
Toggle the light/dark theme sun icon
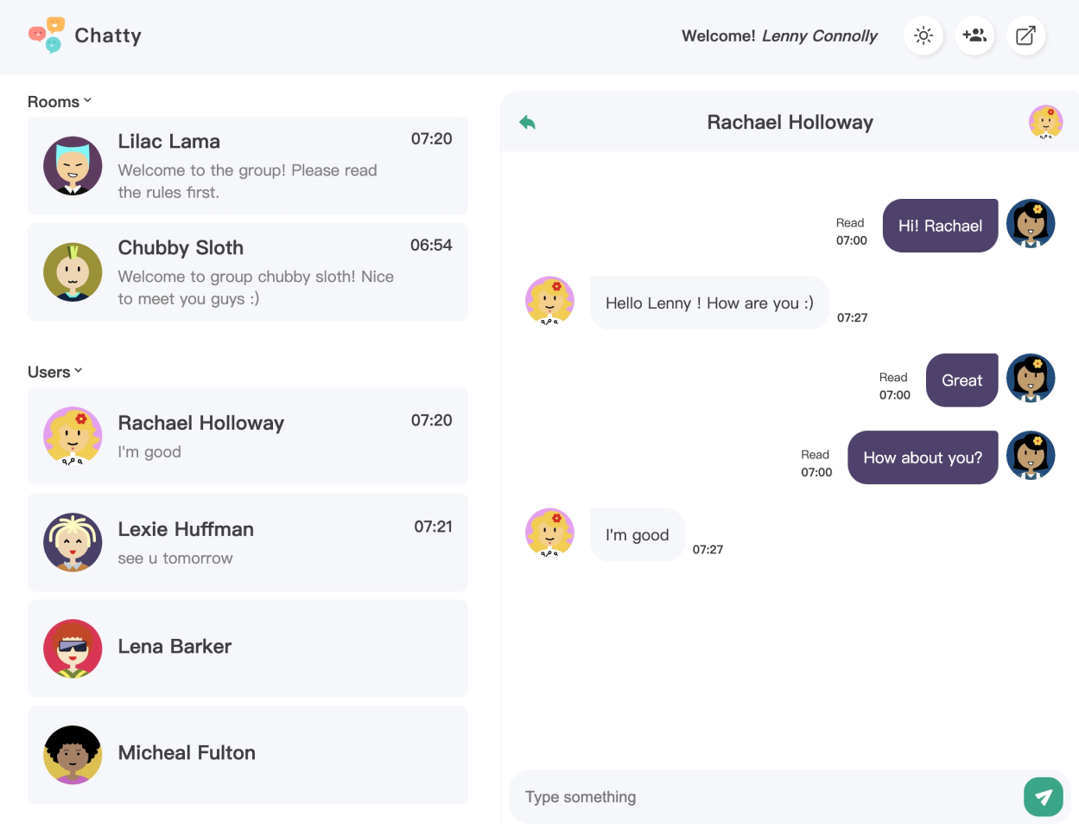tap(923, 35)
